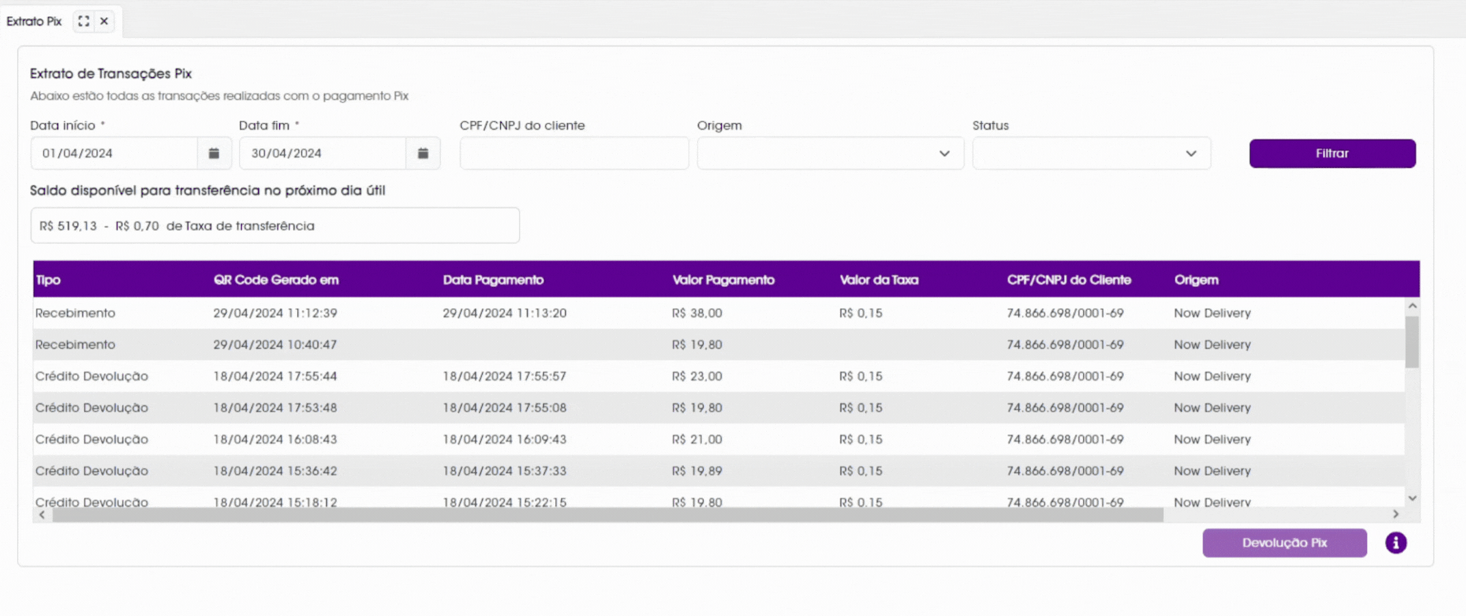Click the Data início date field
Image resolution: width=1466 pixels, height=616 pixels.
pos(114,153)
